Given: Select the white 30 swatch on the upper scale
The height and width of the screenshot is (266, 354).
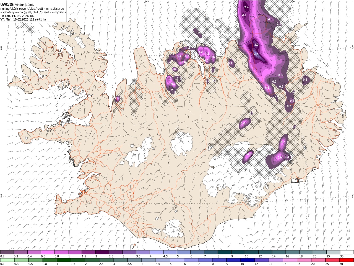Looking at the screenshot, I should pos(347,252).
